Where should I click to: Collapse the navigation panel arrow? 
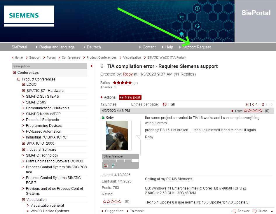tap(92, 66)
